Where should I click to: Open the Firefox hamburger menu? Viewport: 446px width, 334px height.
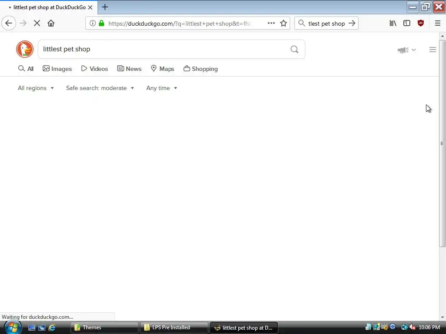point(437,23)
